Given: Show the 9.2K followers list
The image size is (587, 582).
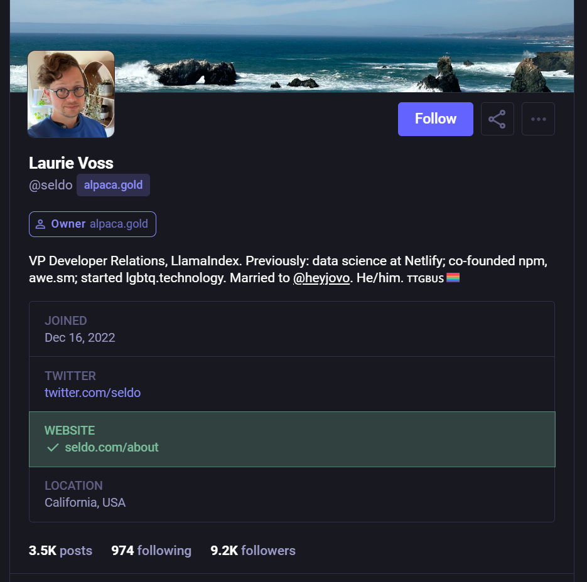Looking at the screenshot, I should [x=252, y=550].
